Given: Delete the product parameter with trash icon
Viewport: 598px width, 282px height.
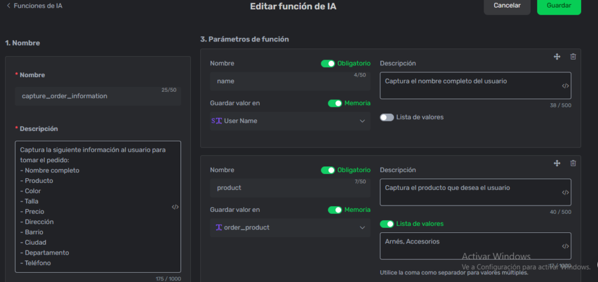Looking at the screenshot, I should [x=573, y=163].
